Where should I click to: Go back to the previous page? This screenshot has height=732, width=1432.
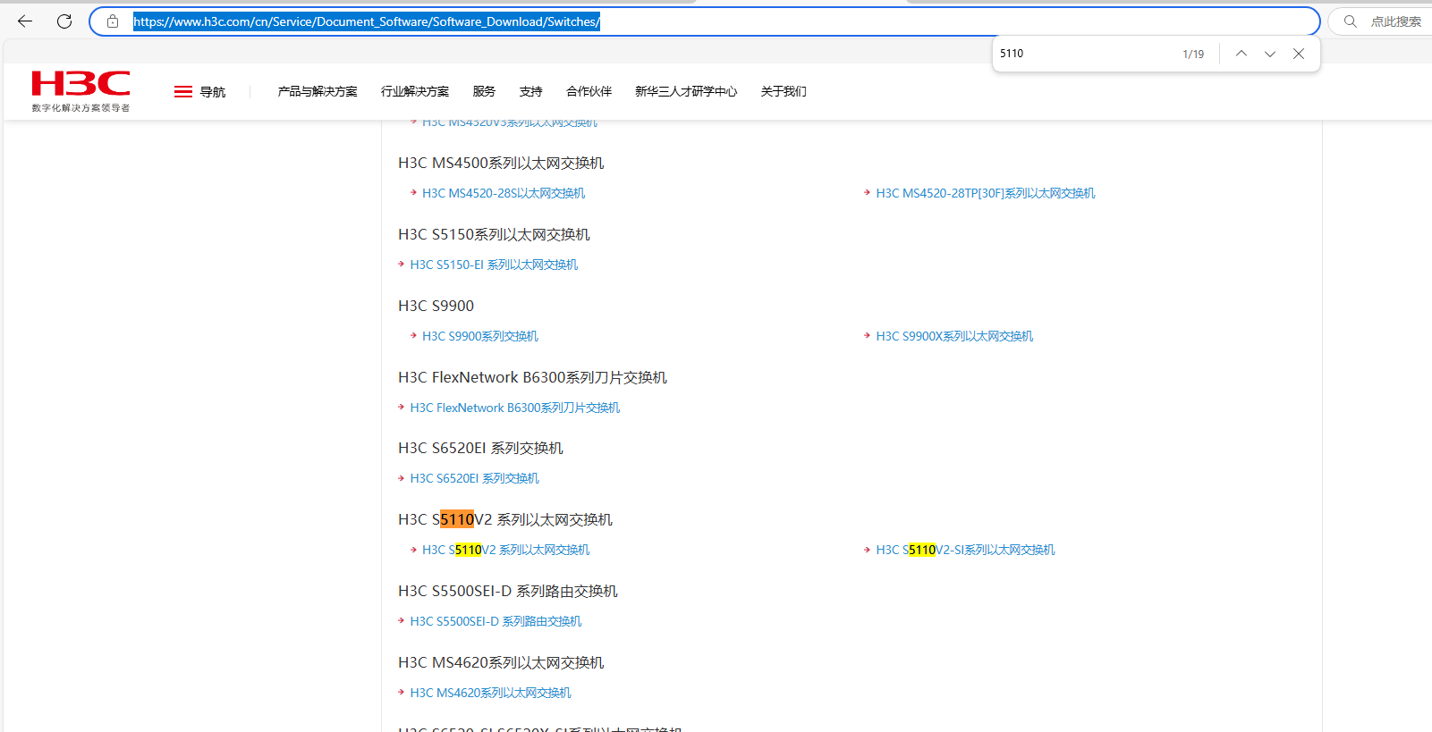pos(25,21)
